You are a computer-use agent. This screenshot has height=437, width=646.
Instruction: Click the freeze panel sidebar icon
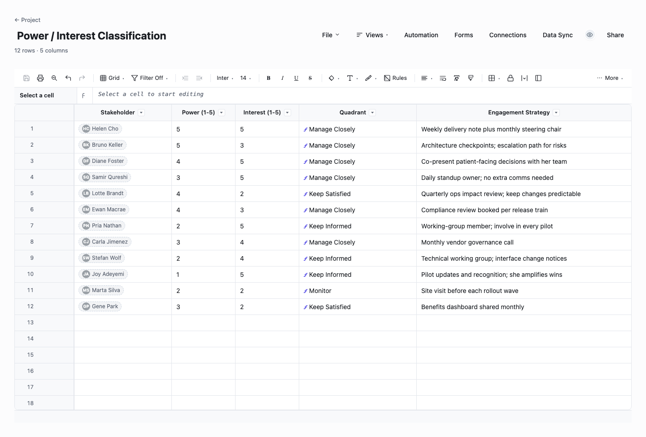(538, 78)
